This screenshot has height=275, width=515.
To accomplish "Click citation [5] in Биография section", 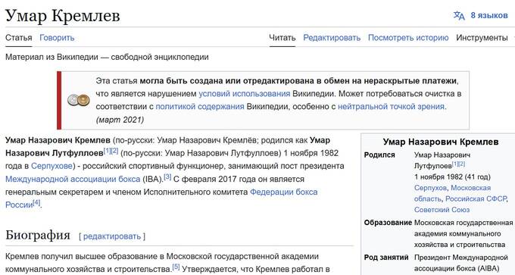I will coord(176,267).
